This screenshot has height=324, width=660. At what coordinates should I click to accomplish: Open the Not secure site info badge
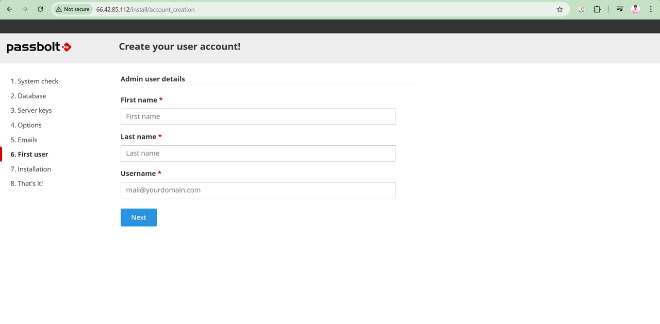pyautogui.click(x=73, y=9)
